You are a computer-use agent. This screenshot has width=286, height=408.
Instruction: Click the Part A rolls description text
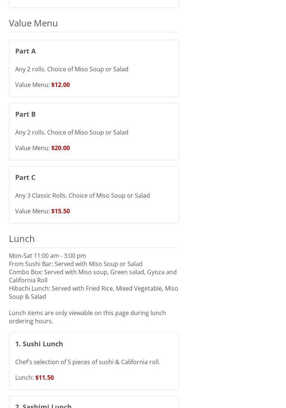[72, 69]
